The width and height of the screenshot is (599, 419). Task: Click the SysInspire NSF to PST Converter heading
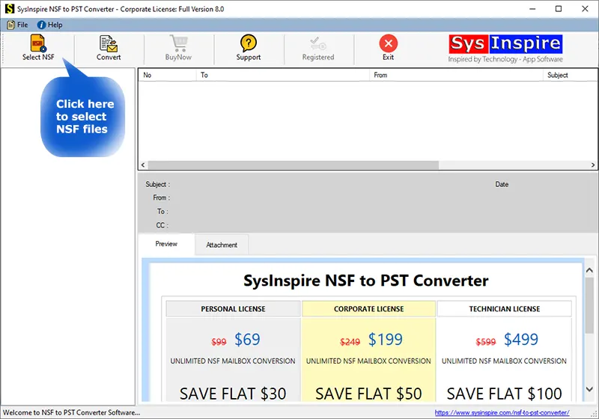pos(366,281)
